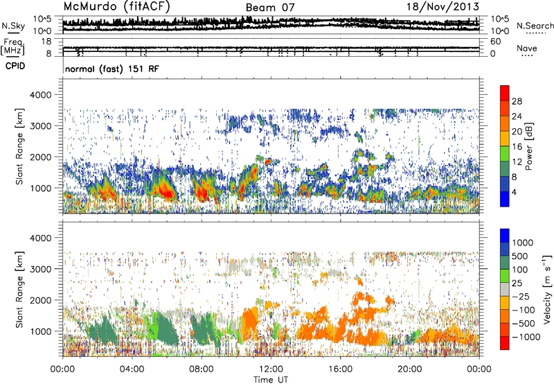Click the '20:00' time tick label
The image size is (554, 384).
click(410, 369)
